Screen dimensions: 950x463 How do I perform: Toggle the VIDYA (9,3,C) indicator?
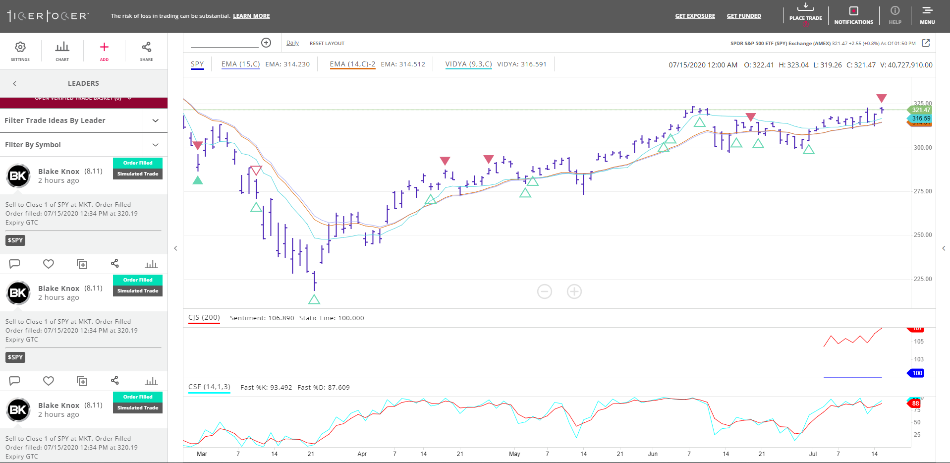(468, 64)
